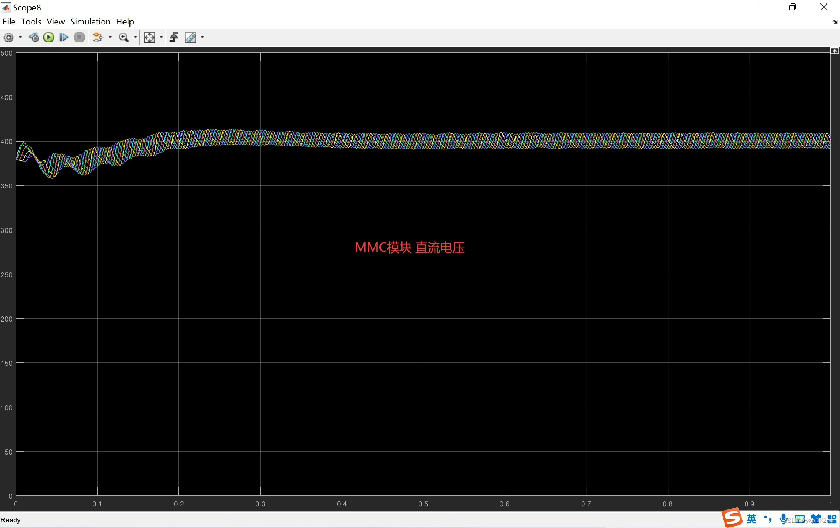Image resolution: width=840 pixels, height=528 pixels.
Task: Click the View menu
Action: (x=56, y=22)
